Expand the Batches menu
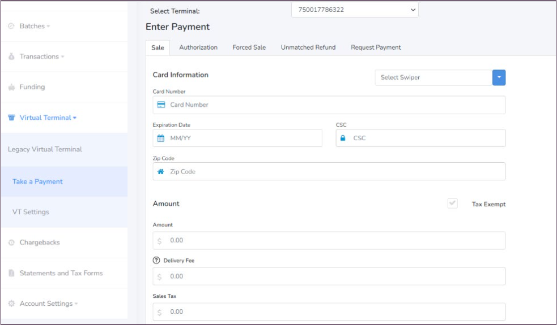Screen dimensions: 557x325 click(x=35, y=26)
